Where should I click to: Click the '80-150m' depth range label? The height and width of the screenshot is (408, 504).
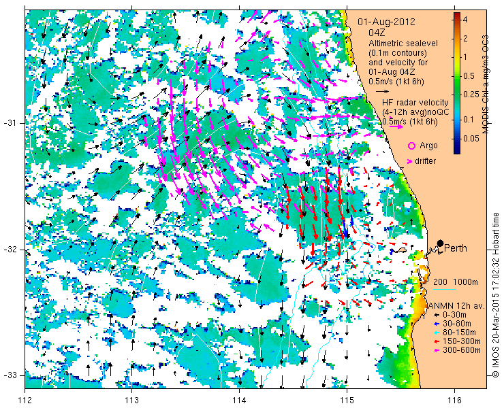459,333
